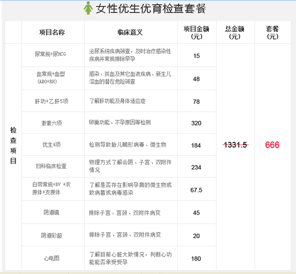
Task: Select the 临床意义 column header
Action: (x=130, y=32)
